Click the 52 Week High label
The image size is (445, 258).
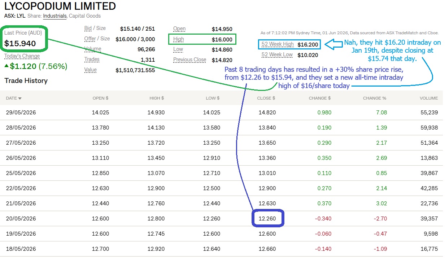[x=278, y=44]
